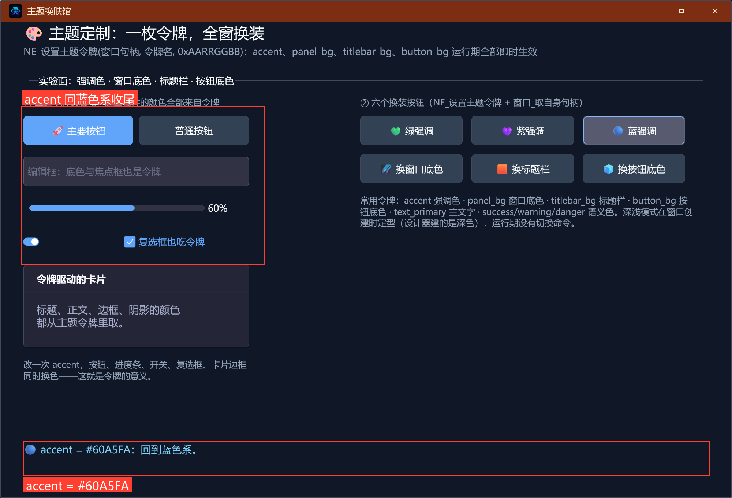Click 换标题栏 to recolor the titlebar
732x498 pixels.
[x=523, y=169]
